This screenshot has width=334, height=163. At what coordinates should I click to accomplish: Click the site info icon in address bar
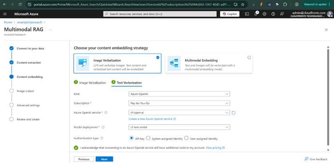pyautogui.click(x=30, y=4)
